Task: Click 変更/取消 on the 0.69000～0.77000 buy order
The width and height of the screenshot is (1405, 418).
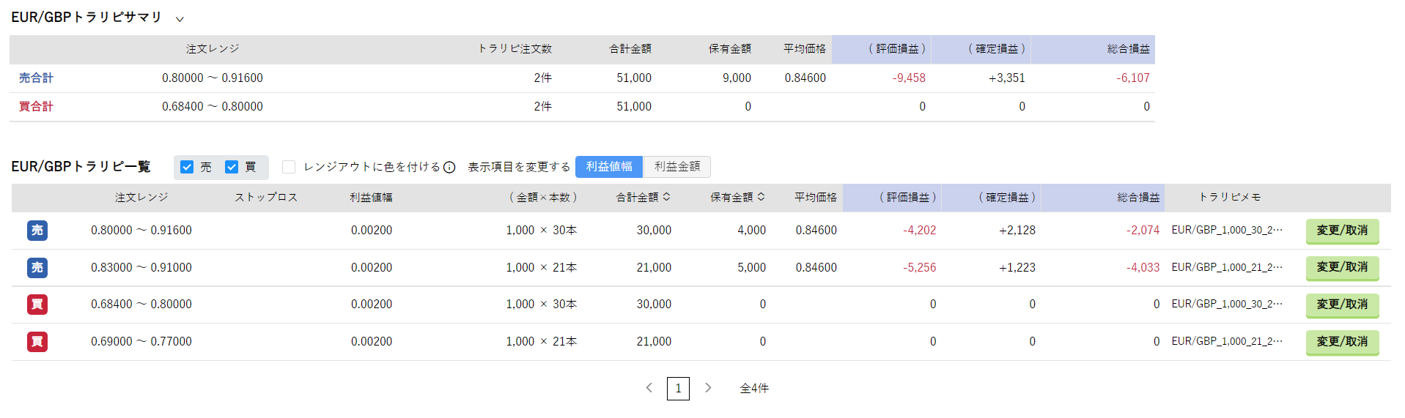Action: coord(1342,342)
